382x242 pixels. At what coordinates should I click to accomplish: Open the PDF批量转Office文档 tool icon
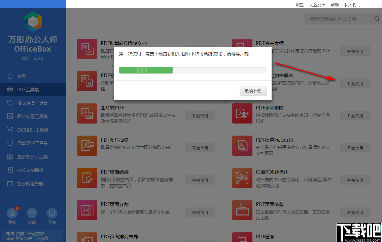pyautogui.click(x=87, y=49)
